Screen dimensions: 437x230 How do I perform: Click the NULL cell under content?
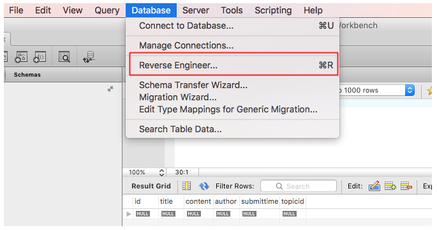click(x=194, y=214)
